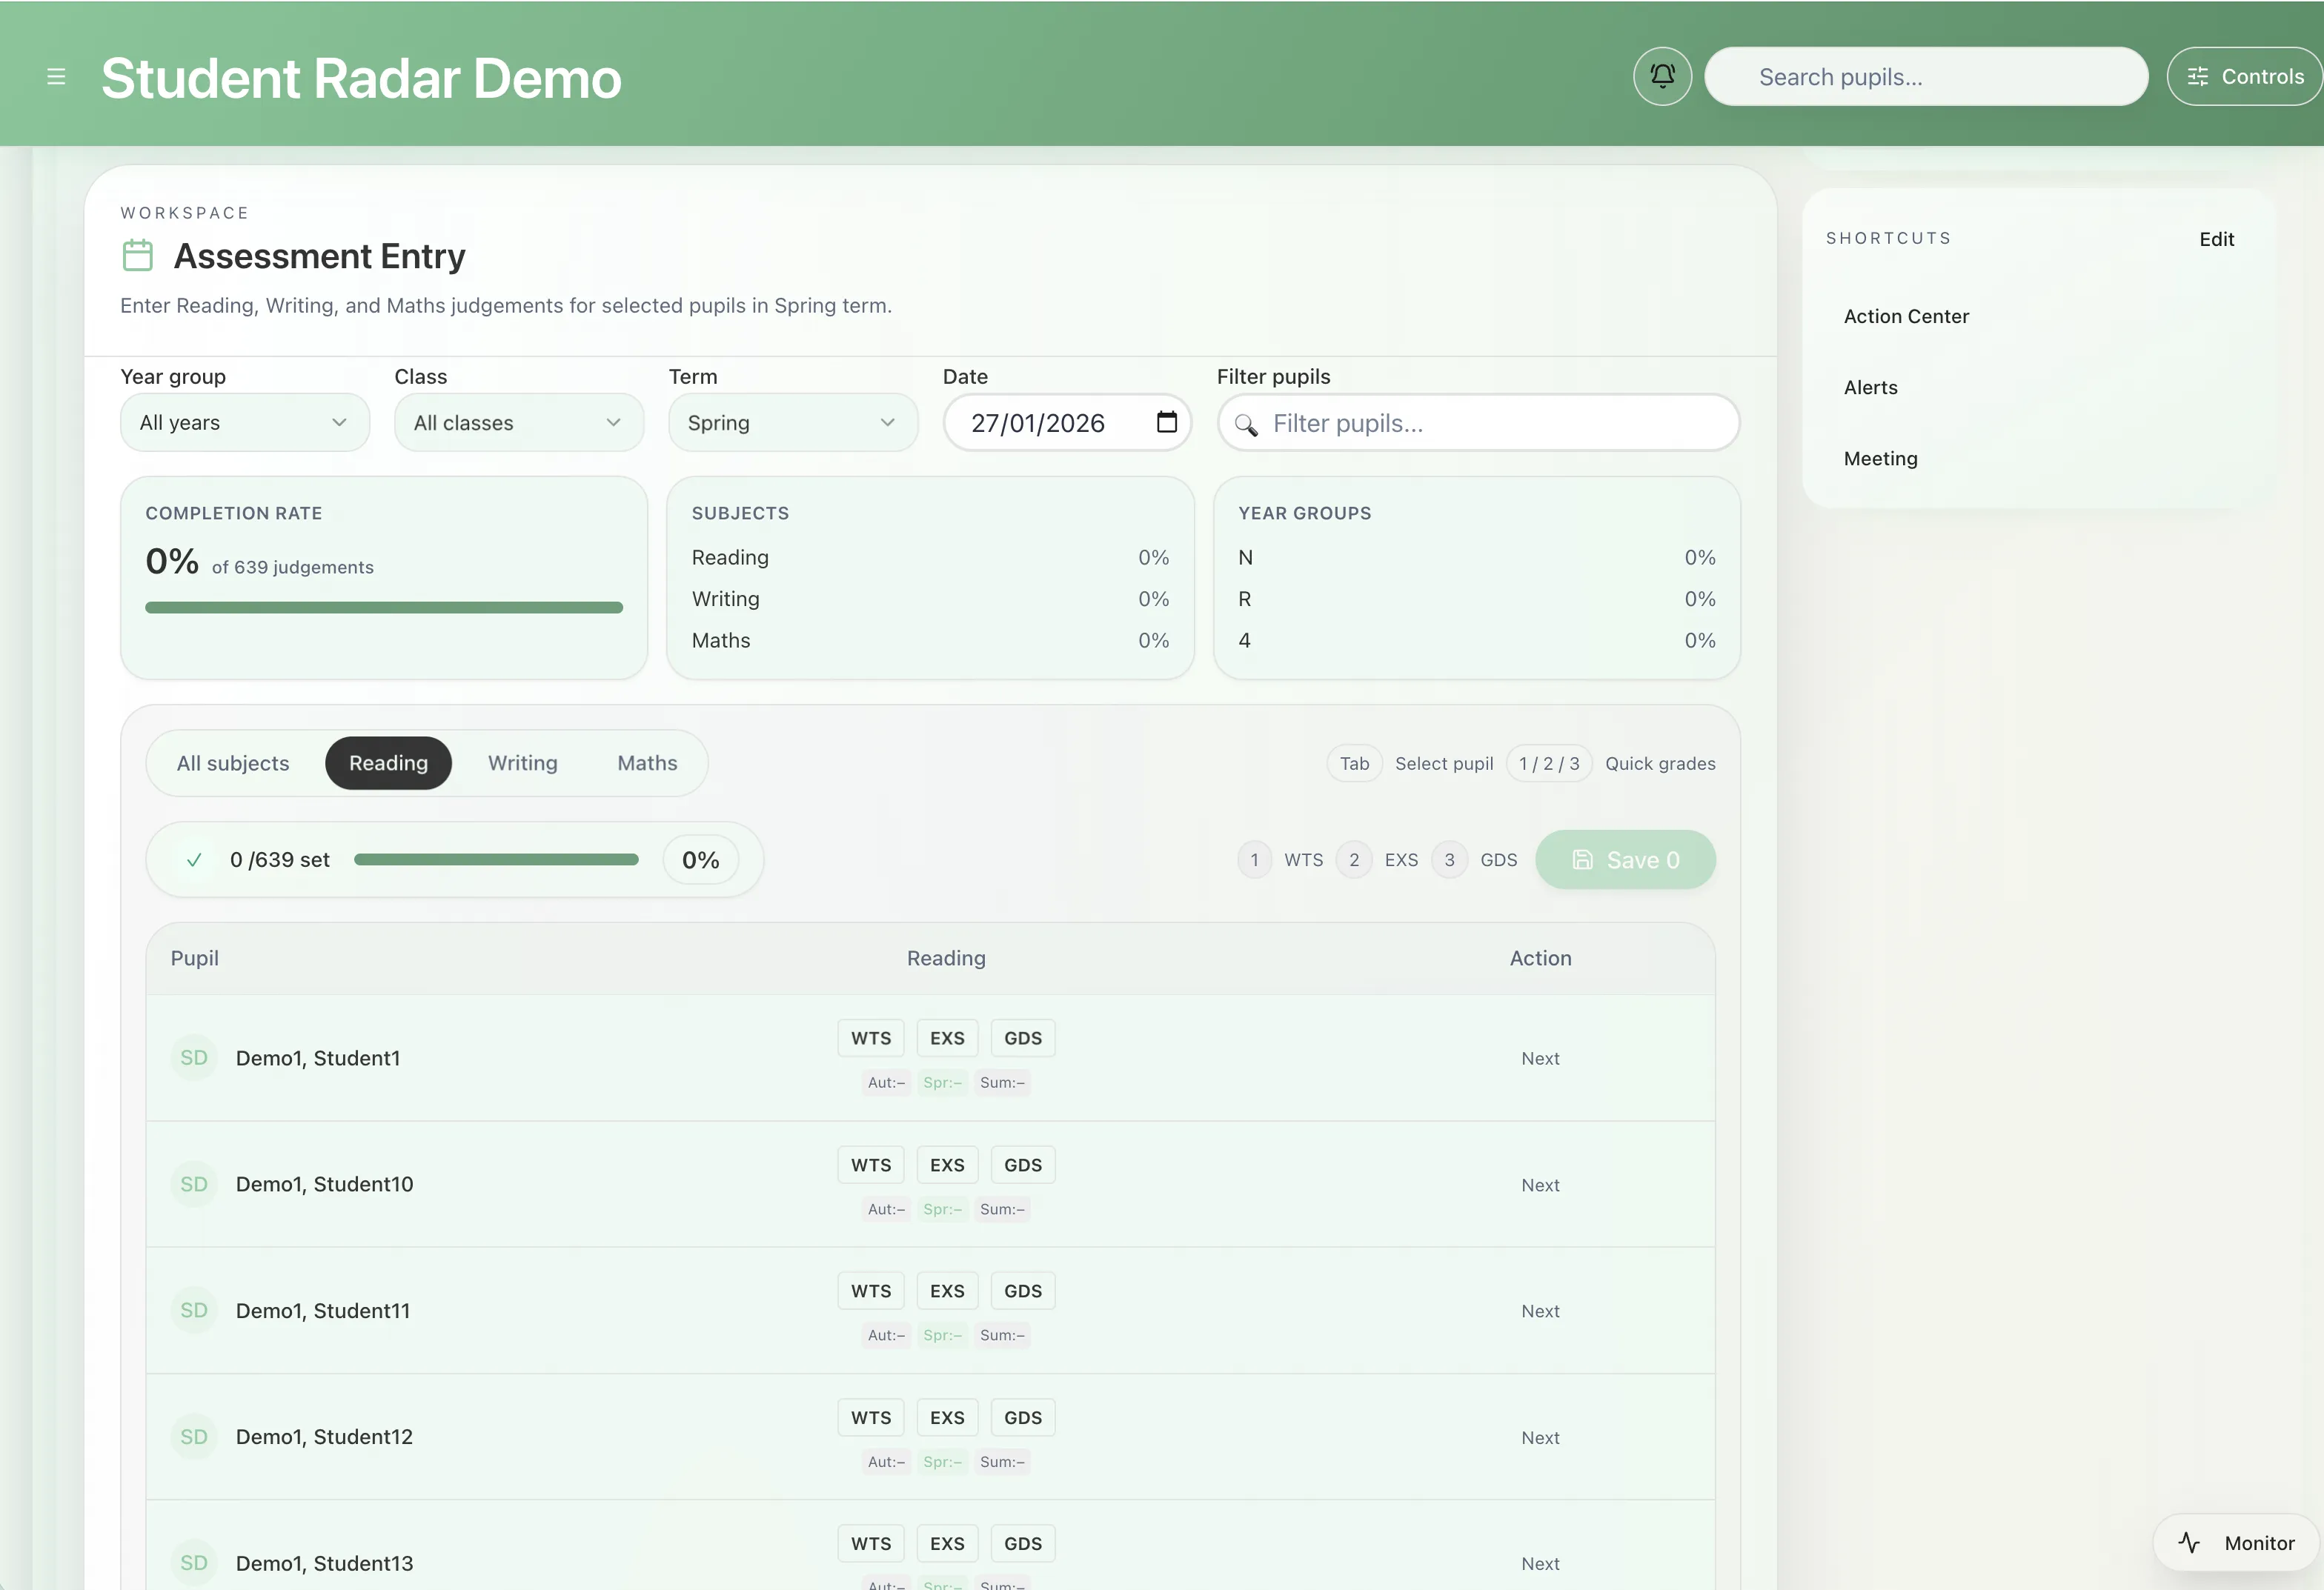This screenshot has height=1590, width=2324.
Task: Switch to the Writing subject tab
Action: click(523, 762)
